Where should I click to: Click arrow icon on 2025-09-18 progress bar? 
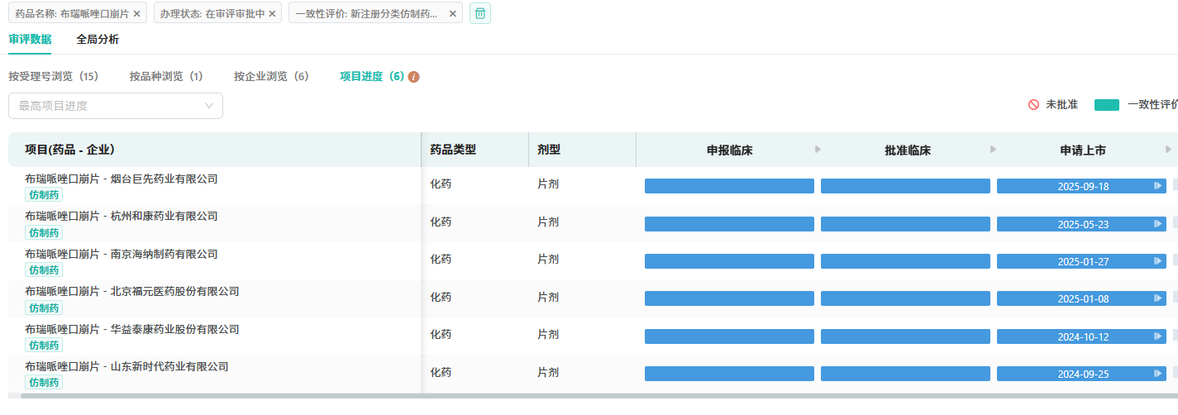[1158, 186]
